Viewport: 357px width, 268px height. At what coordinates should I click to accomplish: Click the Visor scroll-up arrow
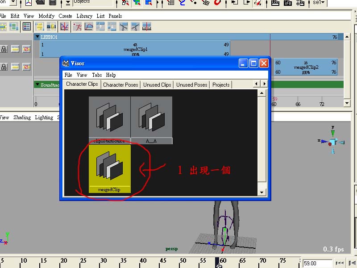point(262,93)
